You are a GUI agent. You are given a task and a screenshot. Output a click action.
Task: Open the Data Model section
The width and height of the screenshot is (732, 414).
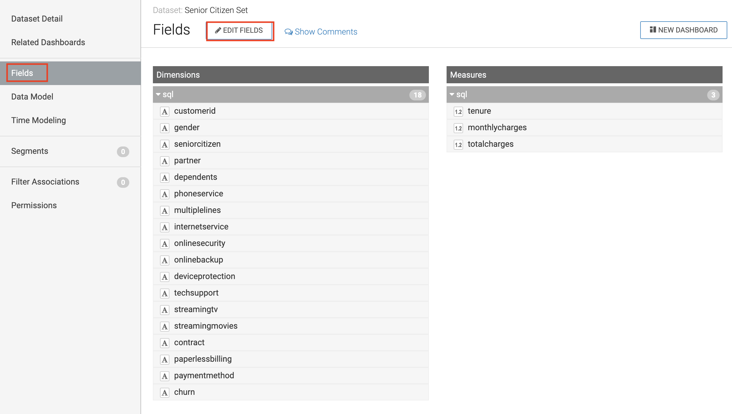pyautogui.click(x=32, y=97)
